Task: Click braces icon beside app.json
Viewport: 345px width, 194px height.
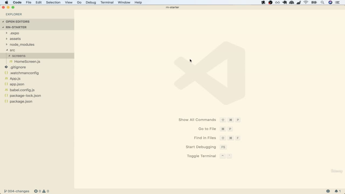Action: 6,84
